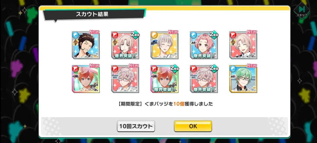Select the yellow card with gray-haired character
Screen dimensions: 317x143
[x=164, y=45]
